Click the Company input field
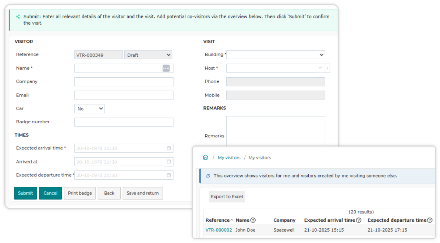Viewport: 440px width, 243px height. click(x=124, y=82)
